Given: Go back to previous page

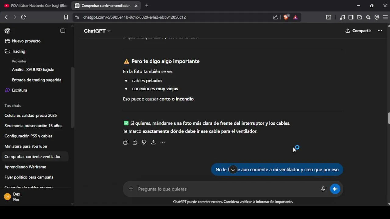Looking at the screenshot, I should (6, 17).
